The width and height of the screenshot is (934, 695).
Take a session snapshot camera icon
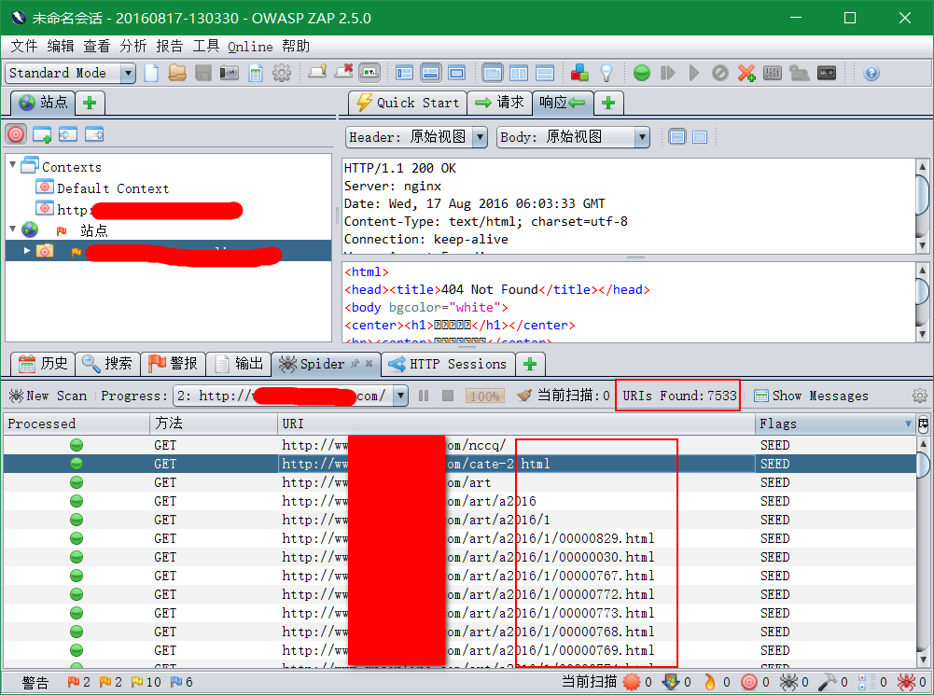230,73
